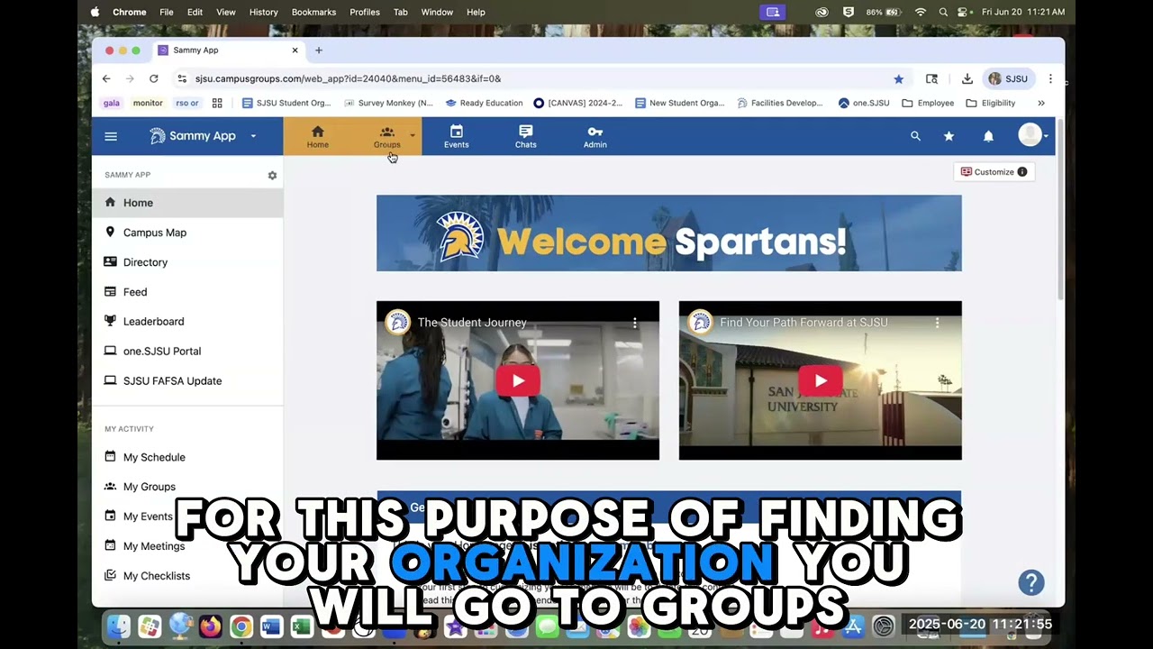Open Survey Monkey bookmark
This screenshot has width=1153, height=649.
click(x=388, y=103)
